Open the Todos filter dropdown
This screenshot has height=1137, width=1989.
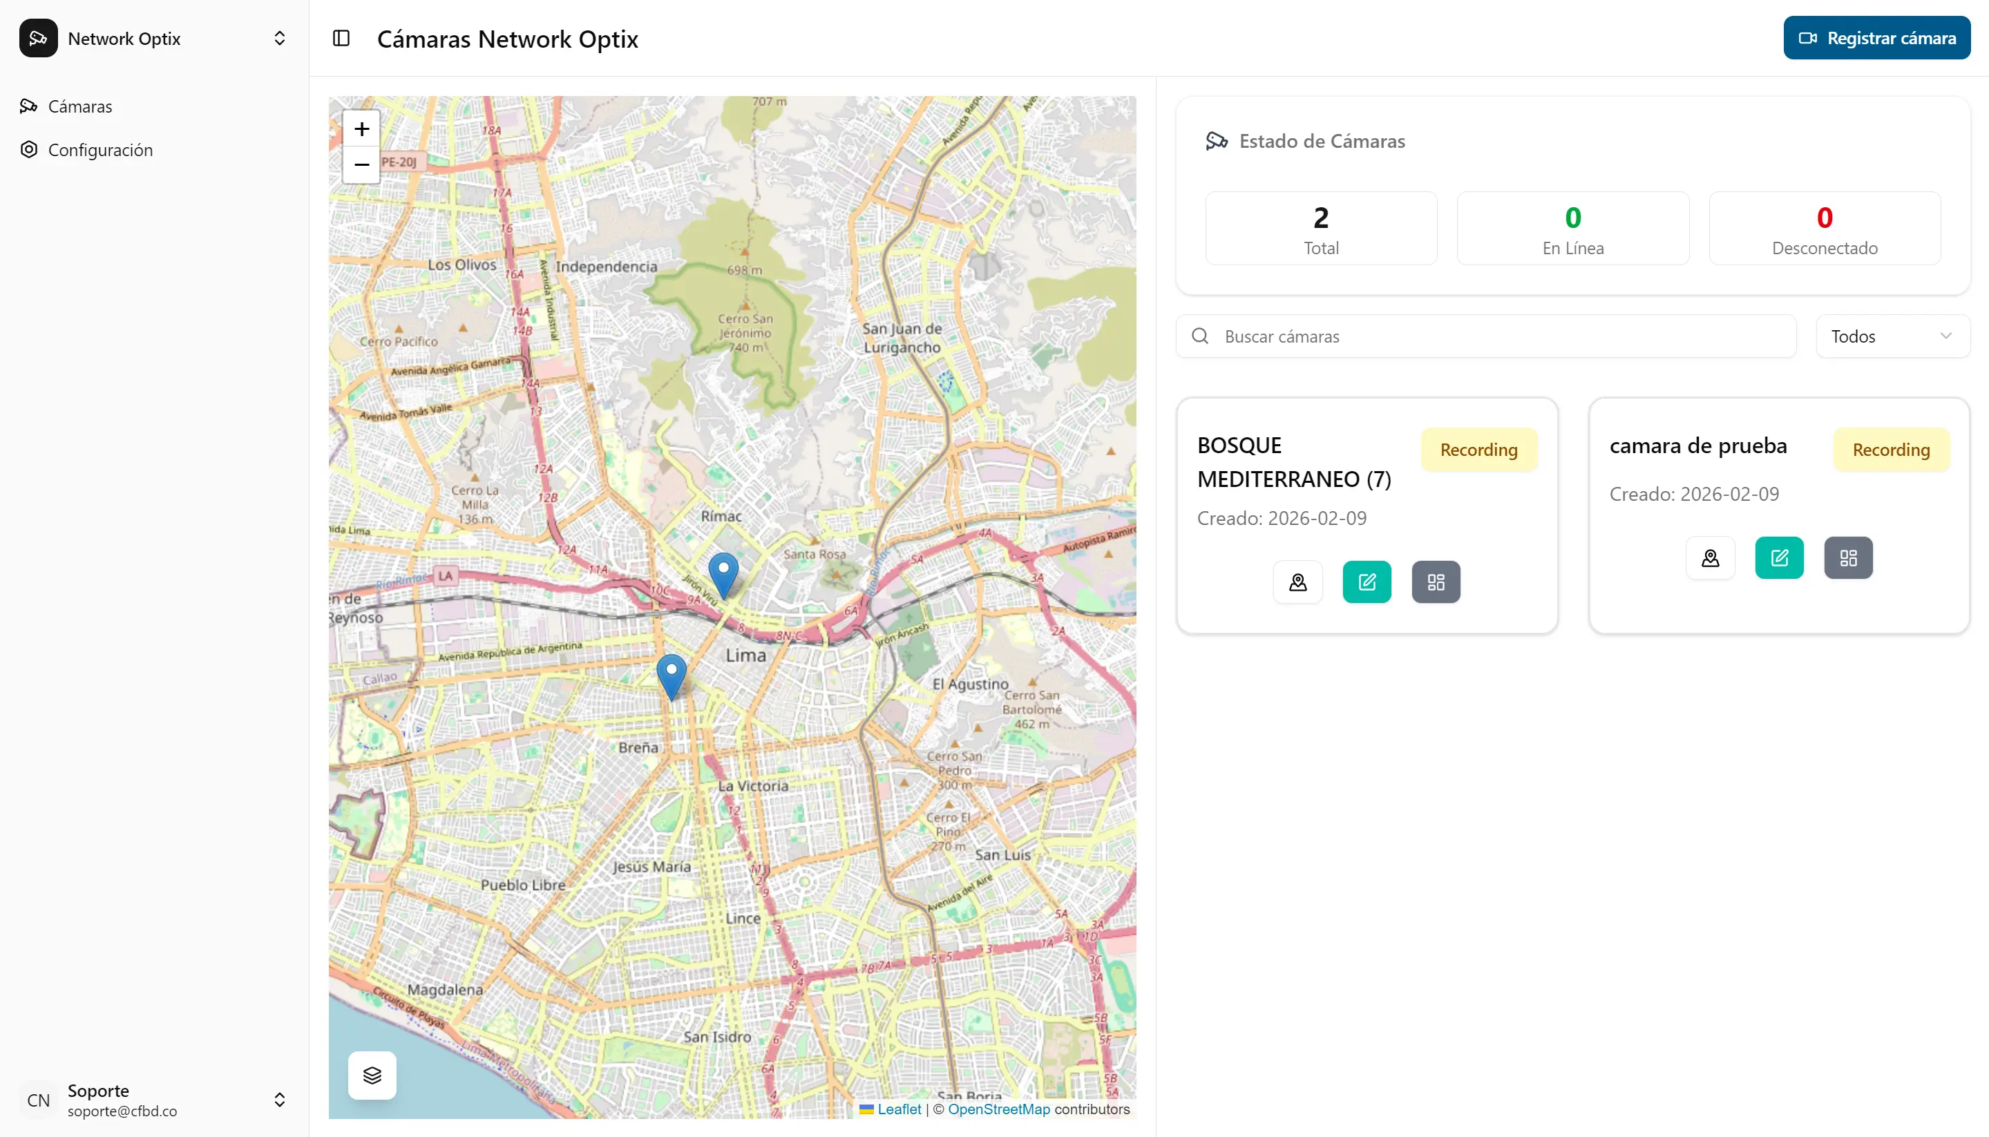coord(1892,336)
